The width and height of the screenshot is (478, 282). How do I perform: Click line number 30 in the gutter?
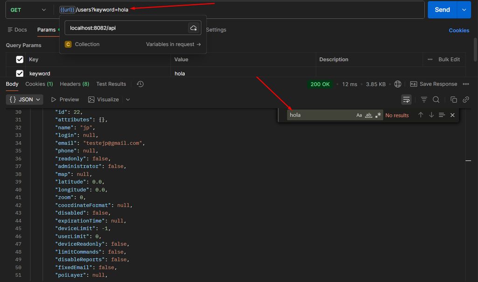18,112
